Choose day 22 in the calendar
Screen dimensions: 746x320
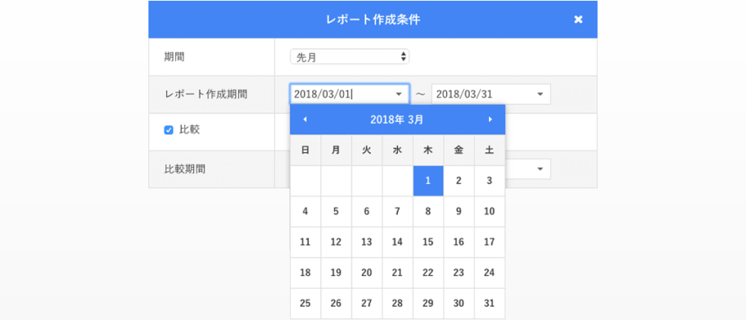(x=428, y=273)
